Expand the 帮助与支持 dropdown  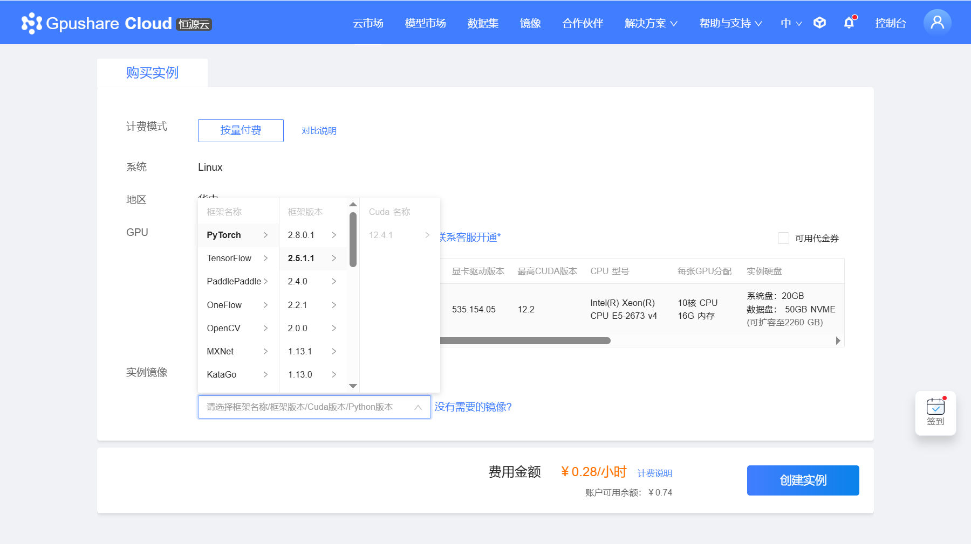pyautogui.click(x=730, y=23)
